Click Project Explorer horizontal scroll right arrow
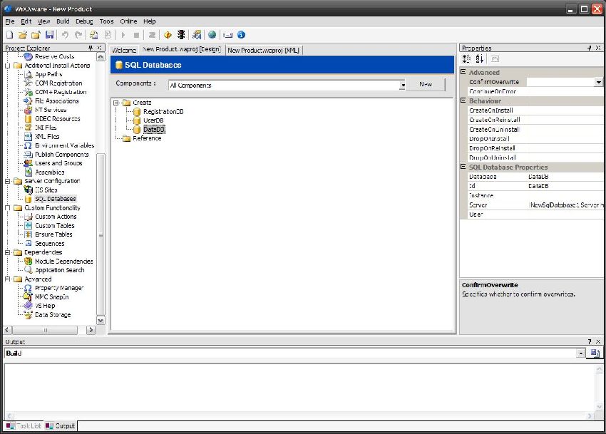 tap(91, 330)
